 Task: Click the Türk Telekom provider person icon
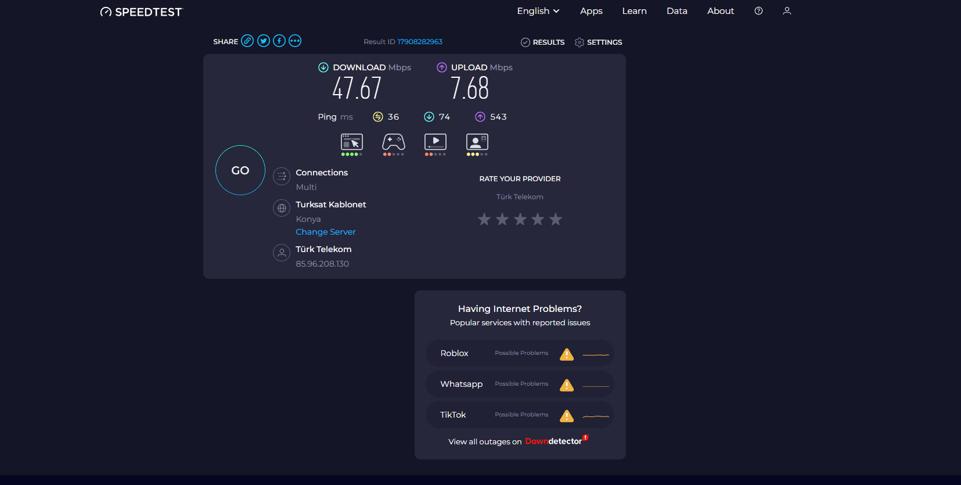tap(282, 253)
